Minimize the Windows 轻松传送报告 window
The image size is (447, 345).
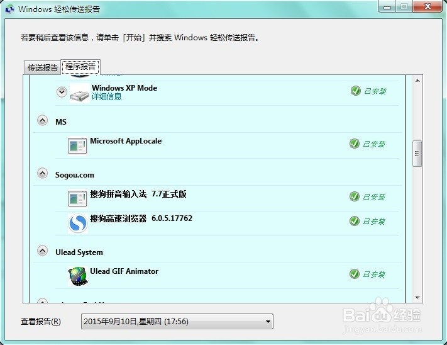(387, 6)
